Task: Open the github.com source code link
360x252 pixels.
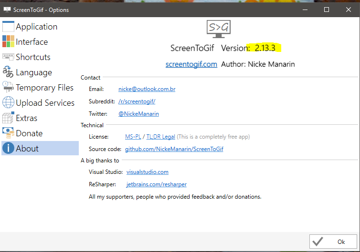Action: 174,149
